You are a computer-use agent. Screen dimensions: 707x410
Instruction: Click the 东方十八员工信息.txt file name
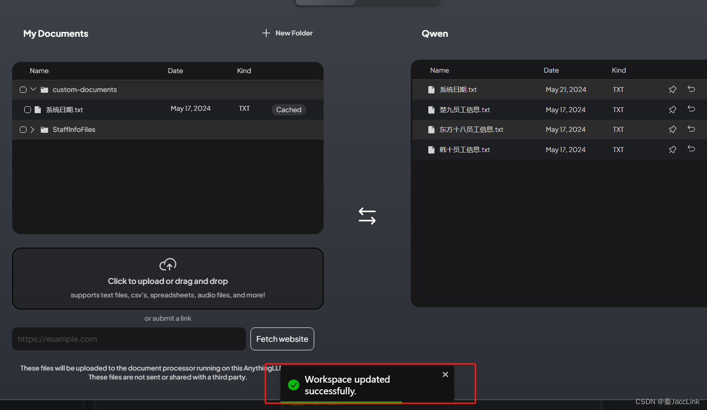471,130
